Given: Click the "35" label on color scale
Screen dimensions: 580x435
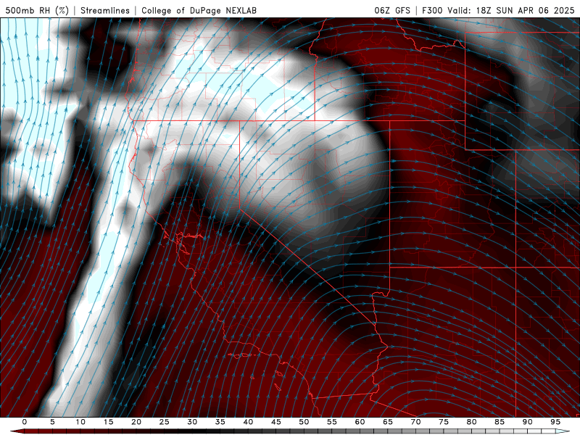Looking at the screenshot, I should [x=220, y=422].
